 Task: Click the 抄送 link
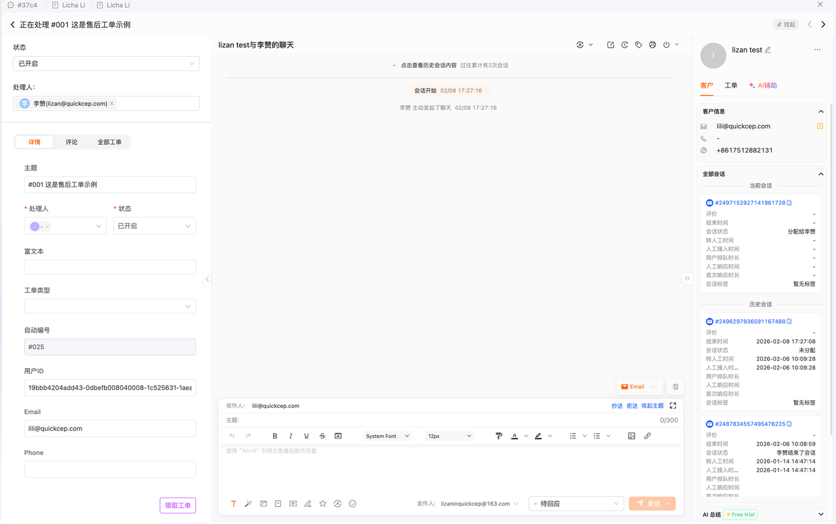tap(617, 406)
